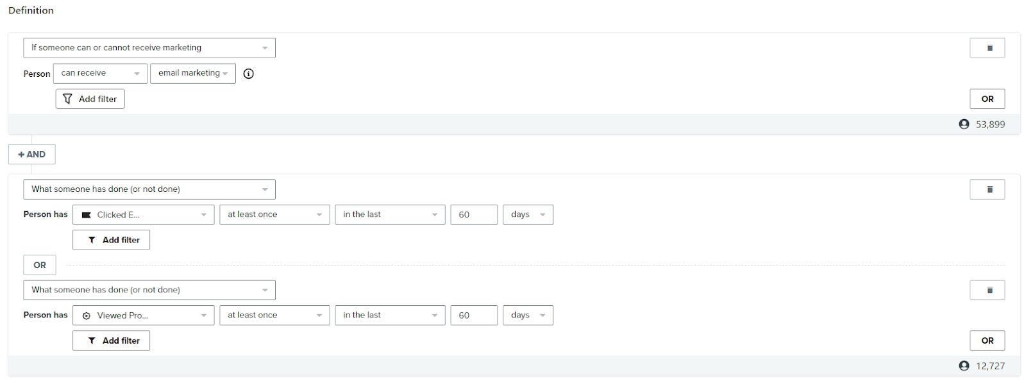Click the + AND button

pyautogui.click(x=32, y=154)
